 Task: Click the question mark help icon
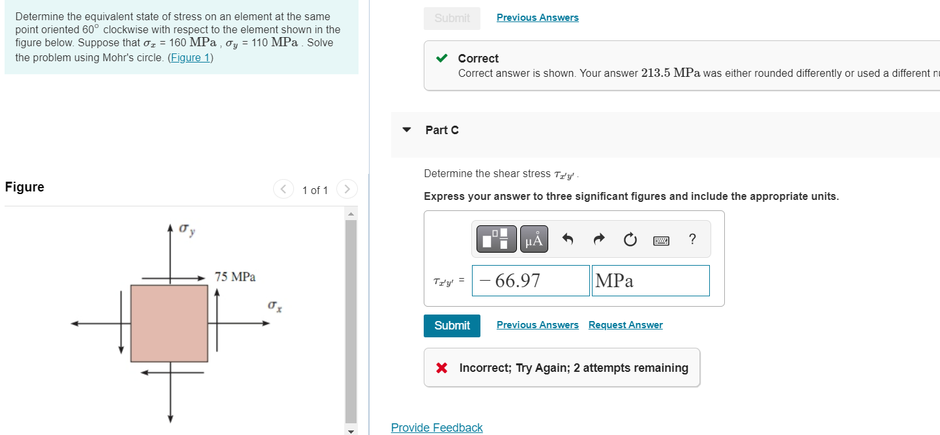692,240
